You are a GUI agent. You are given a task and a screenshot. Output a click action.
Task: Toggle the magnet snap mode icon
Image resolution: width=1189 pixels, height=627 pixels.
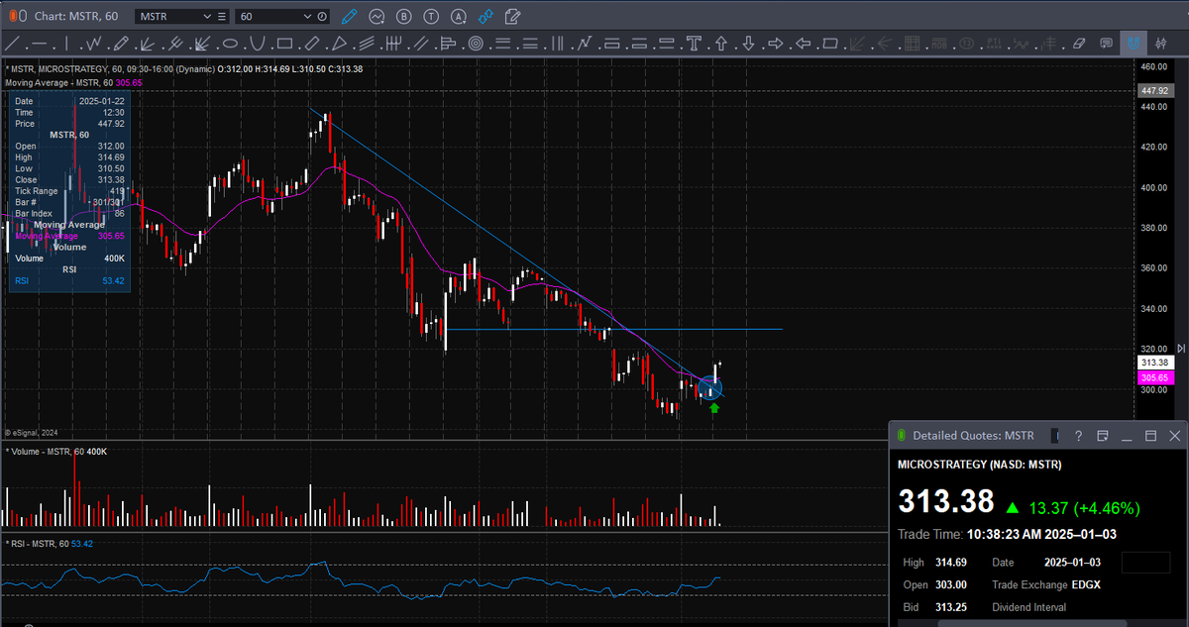coord(1133,44)
